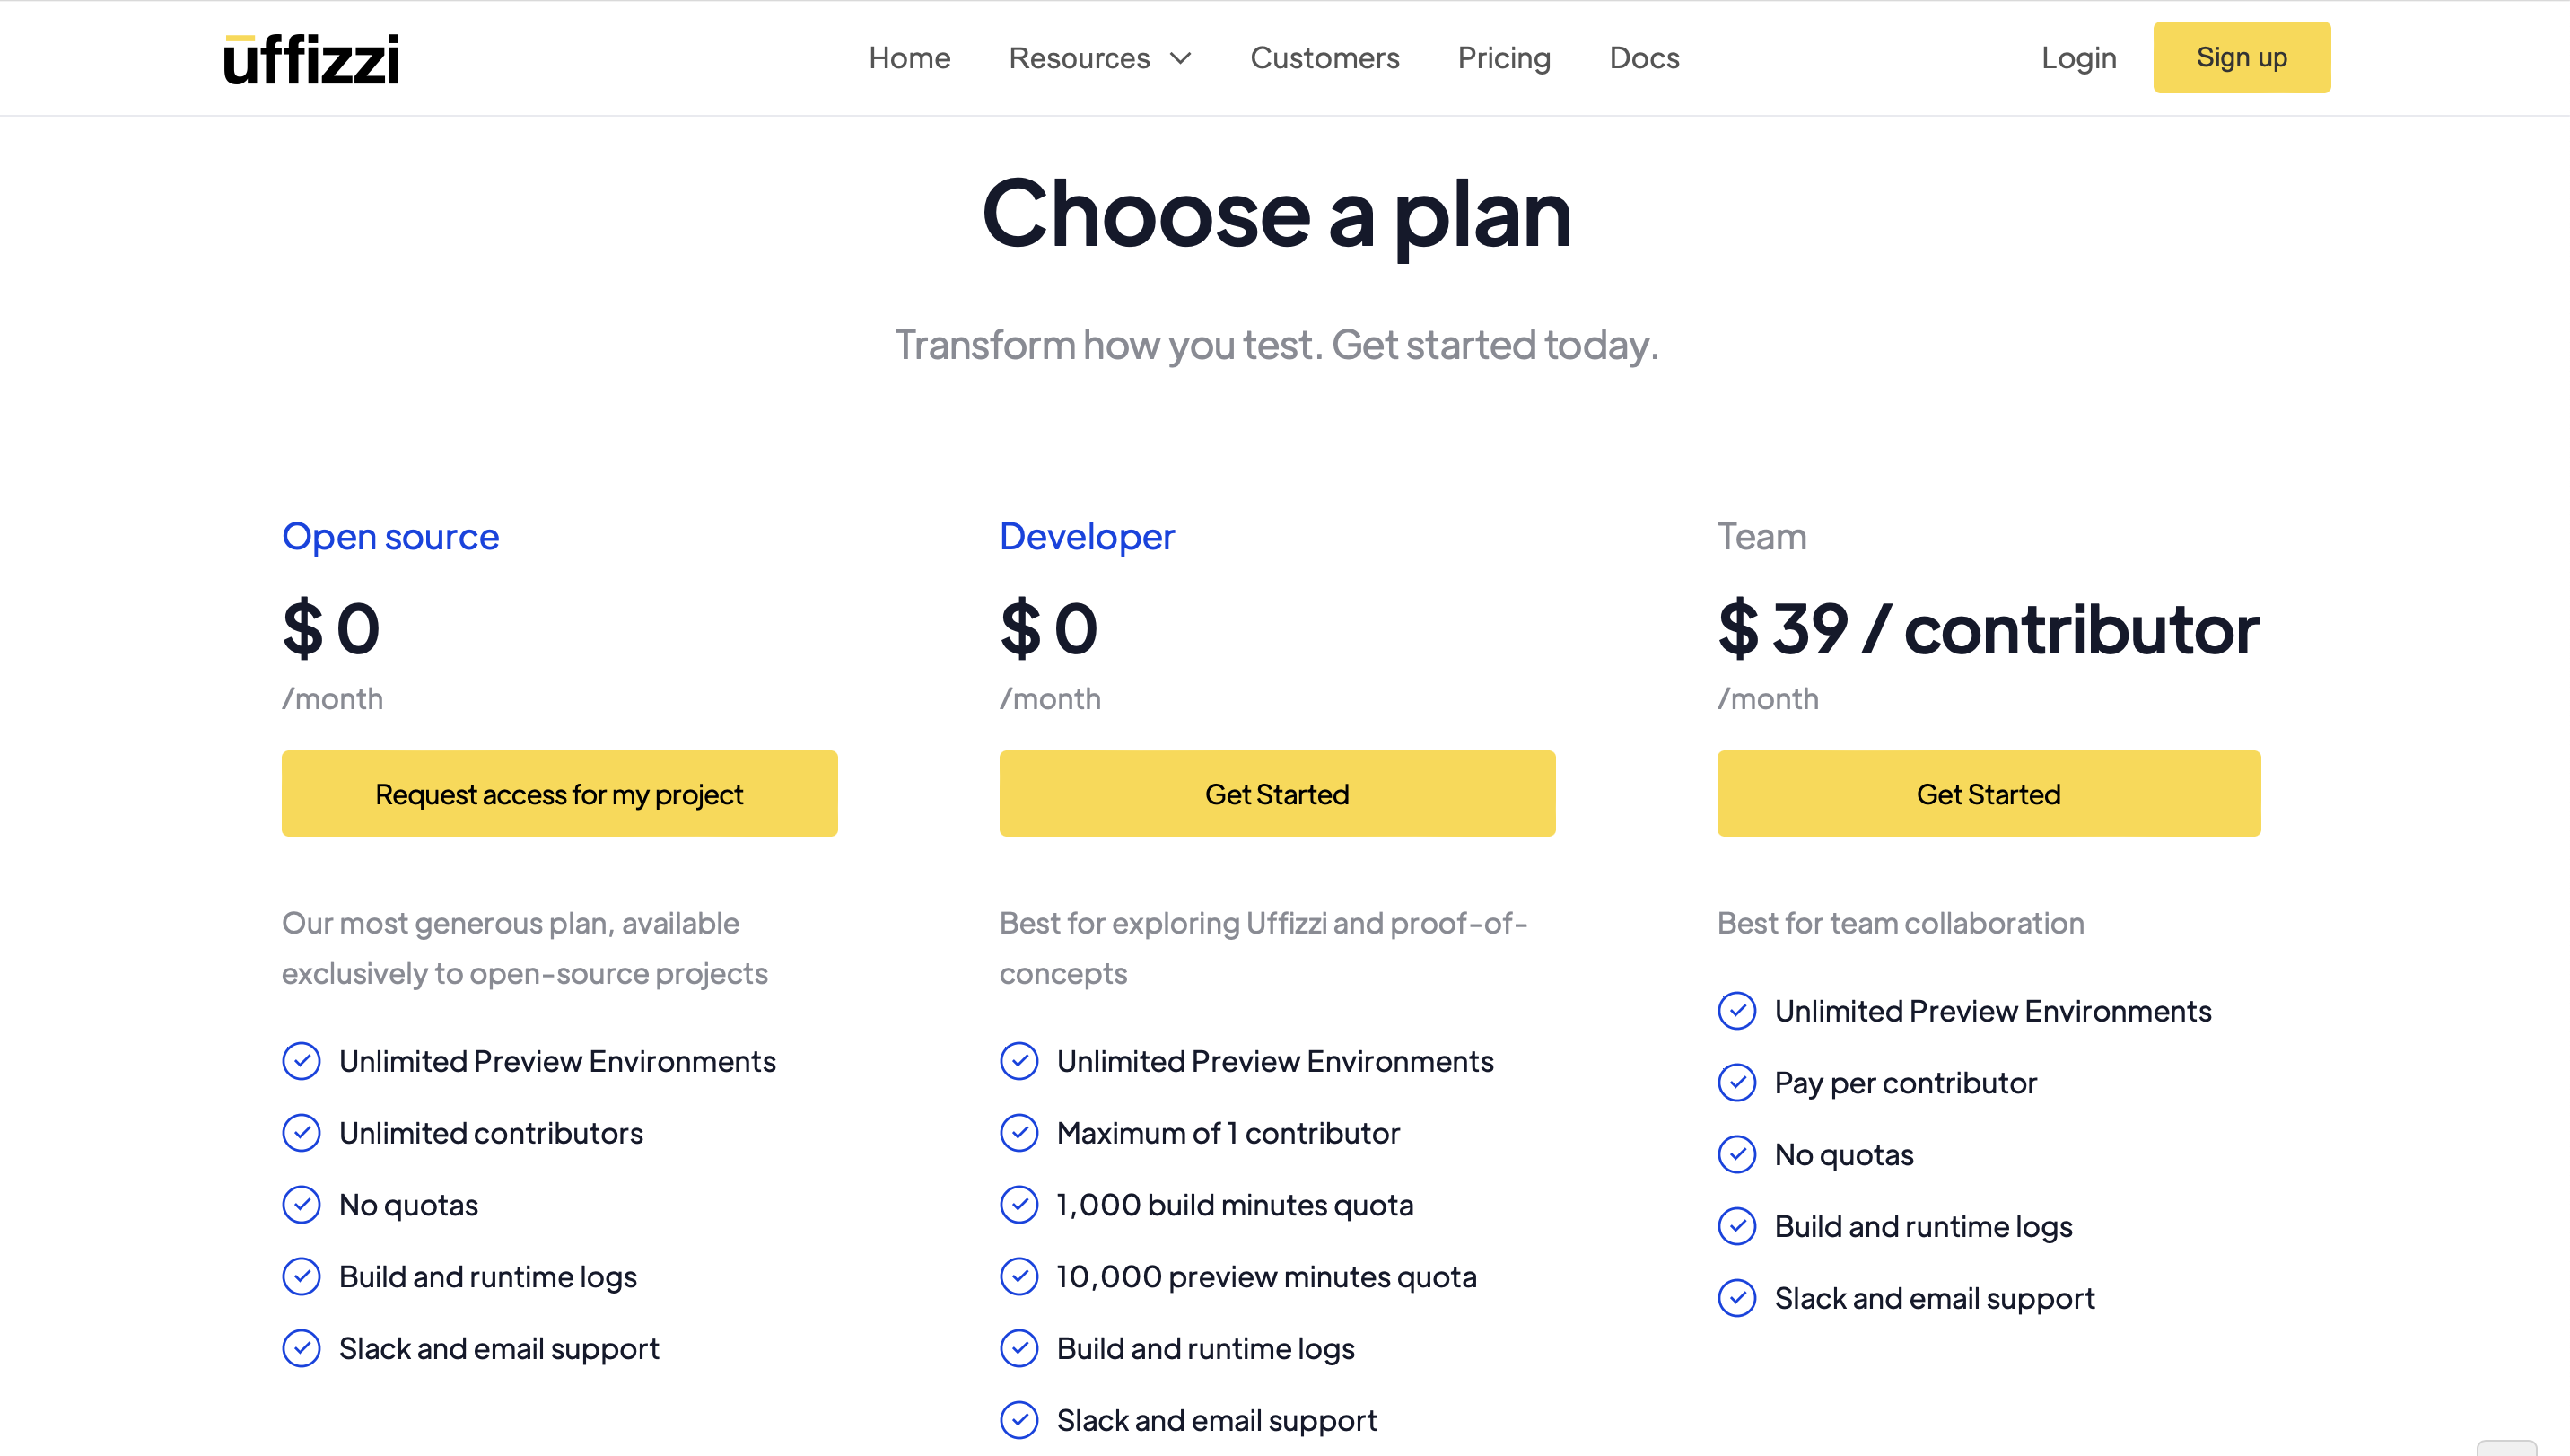
Task: Click the Login link
Action: (x=2079, y=58)
